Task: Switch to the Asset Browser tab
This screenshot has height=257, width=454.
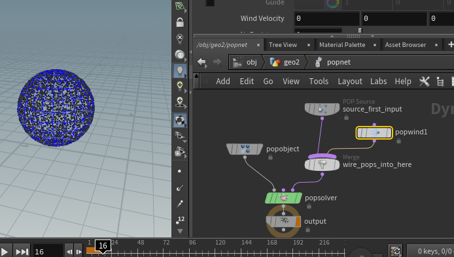Action: point(406,45)
